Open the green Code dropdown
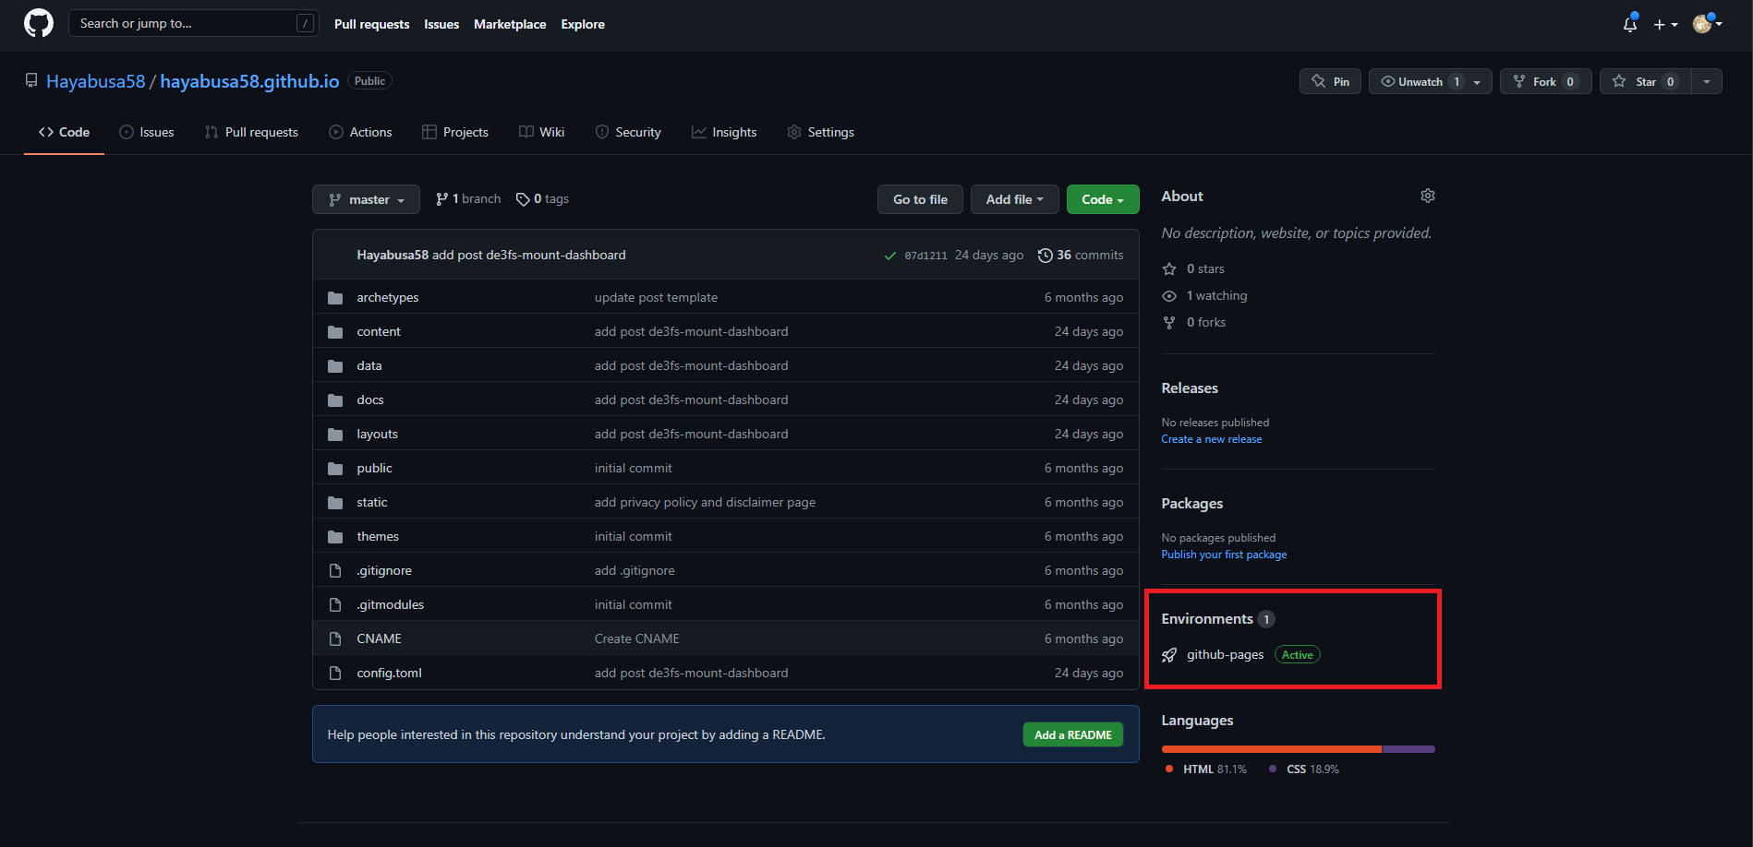1753x847 pixels. pyautogui.click(x=1103, y=199)
